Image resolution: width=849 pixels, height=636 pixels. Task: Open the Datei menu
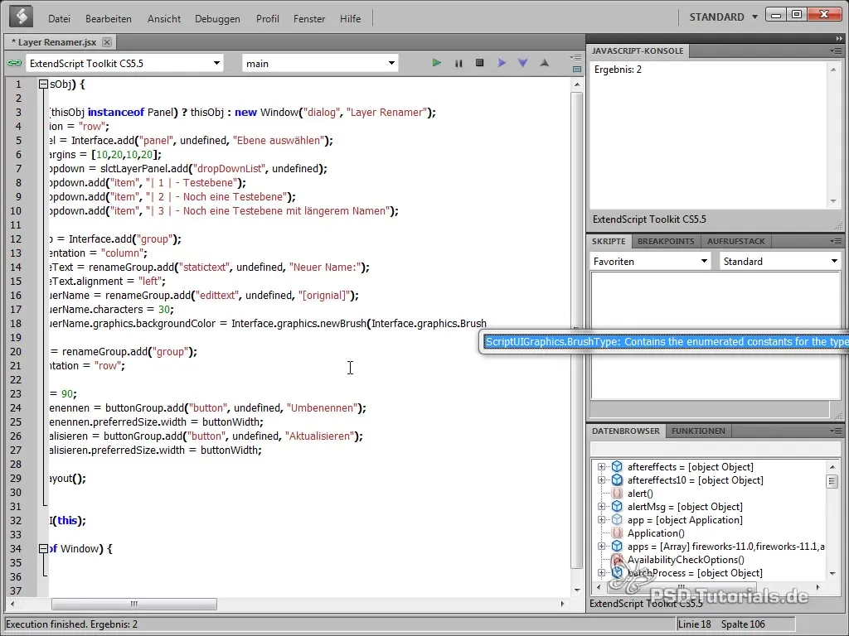click(59, 18)
